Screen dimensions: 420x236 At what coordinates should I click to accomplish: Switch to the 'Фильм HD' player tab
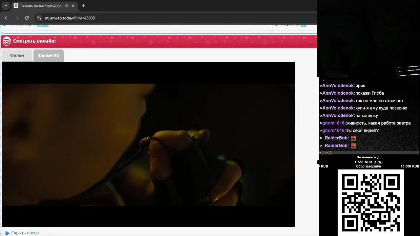(49, 55)
